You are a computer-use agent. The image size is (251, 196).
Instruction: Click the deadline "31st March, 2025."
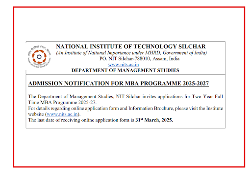tap(154, 120)
